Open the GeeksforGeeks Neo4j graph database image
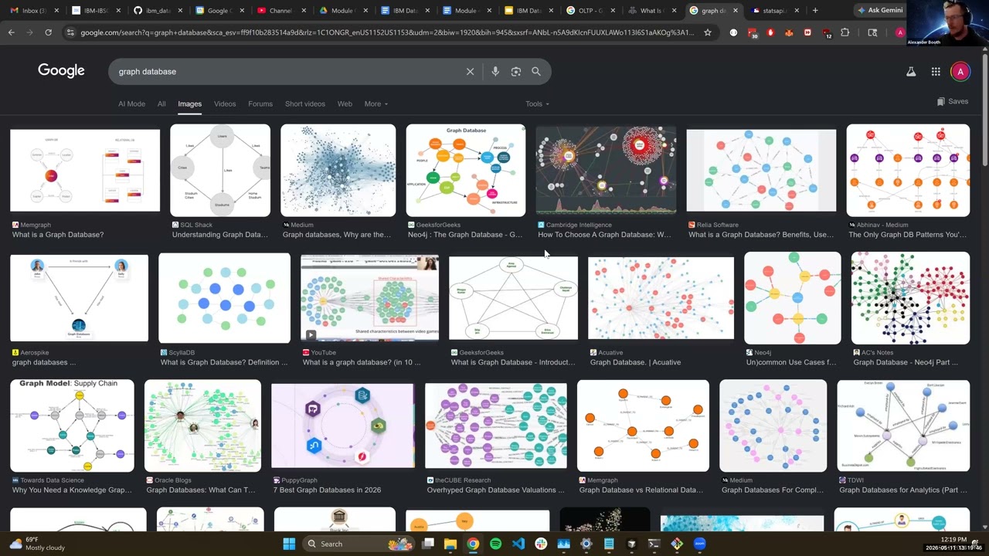This screenshot has height=556, width=989. point(466,171)
